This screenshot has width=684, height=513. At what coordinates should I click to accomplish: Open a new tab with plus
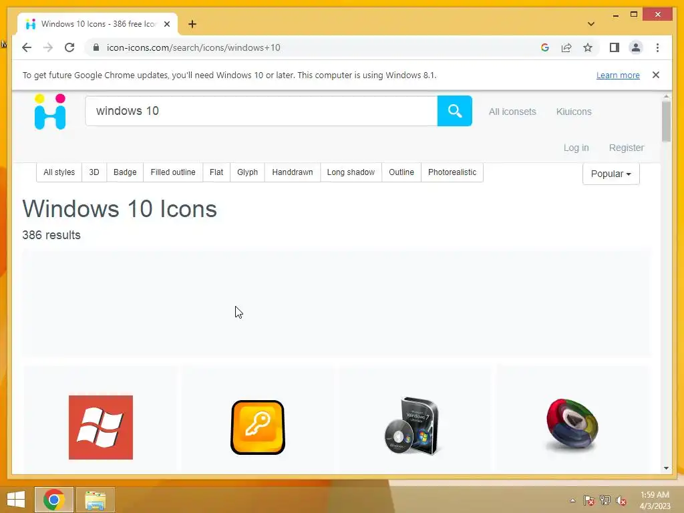[192, 24]
